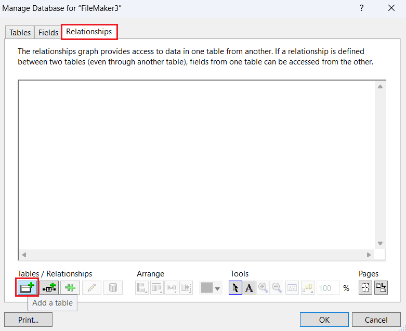The width and height of the screenshot is (406, 331).
Task: Click the duplicate selected objects icon
Action: pyautogui.click(x=70, y=287)
